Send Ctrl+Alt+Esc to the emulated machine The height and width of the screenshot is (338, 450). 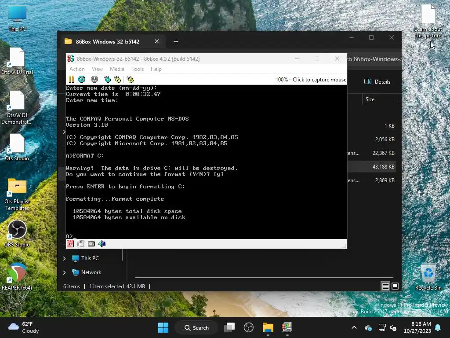117,79
